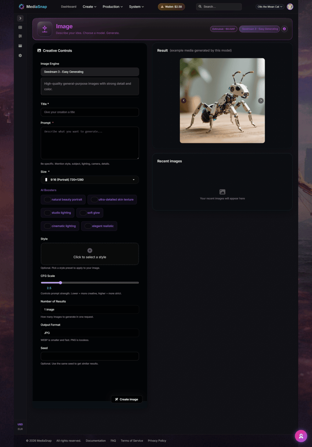The width and height of the screenshot is (312, 447).
Task: Click the info icon beside model badge
Action: point(284,29)
